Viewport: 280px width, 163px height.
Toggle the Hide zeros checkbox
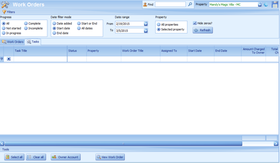coord(195,23)
